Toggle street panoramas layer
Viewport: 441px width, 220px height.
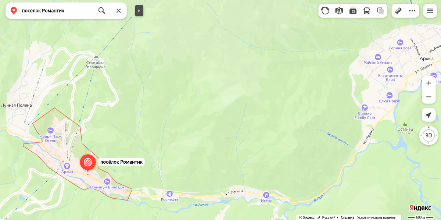point(339,11)
